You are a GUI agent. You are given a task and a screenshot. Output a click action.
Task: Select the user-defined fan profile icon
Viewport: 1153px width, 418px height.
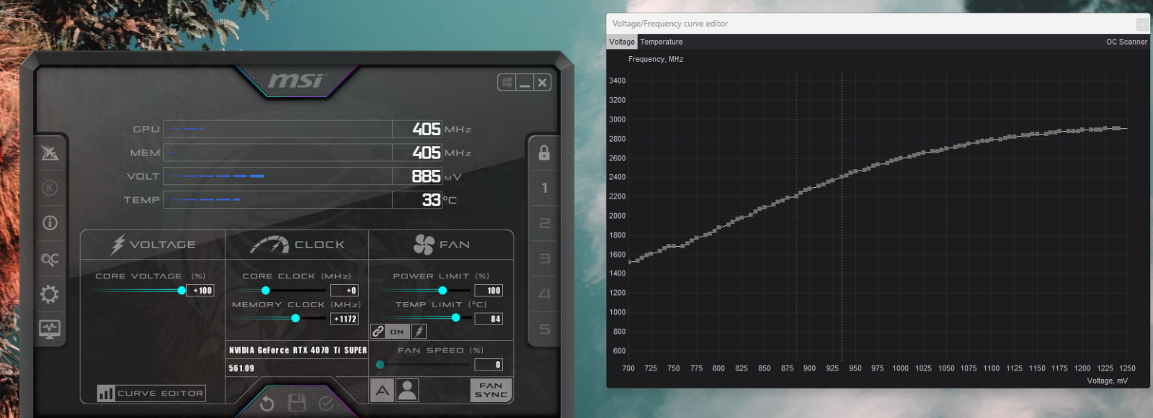pyautogui.click(x=407, y=391)
